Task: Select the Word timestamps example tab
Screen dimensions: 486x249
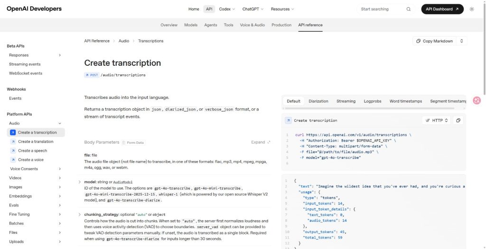Action: click(406, 101)
